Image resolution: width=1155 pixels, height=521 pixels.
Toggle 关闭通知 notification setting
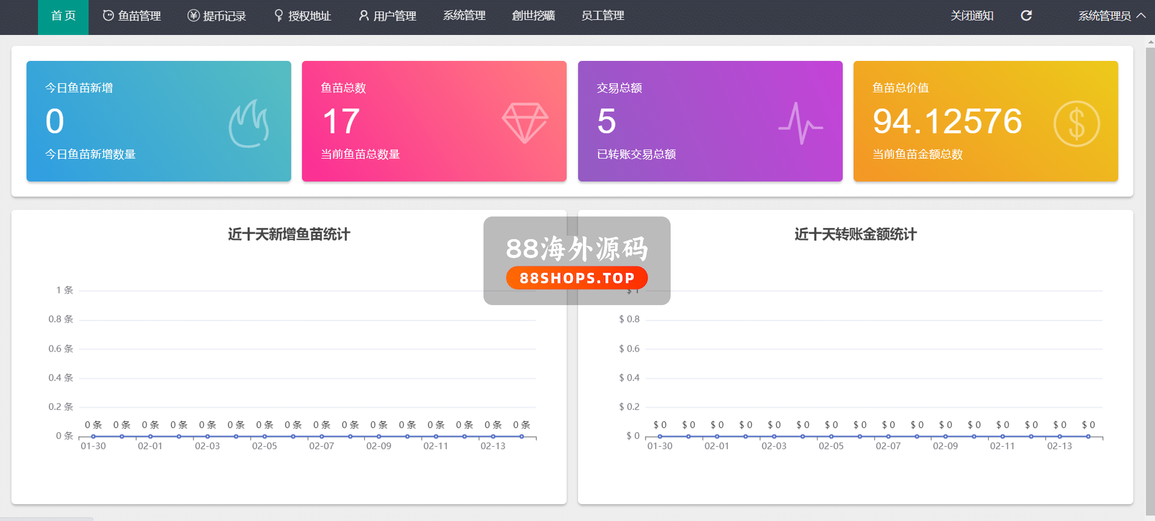972,16
